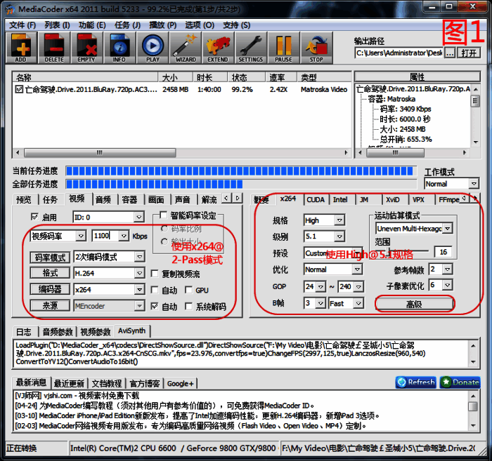Click the DELETE toolbar icon
The width and height of the screenshot is (492, 461).
(x=53, y=47)
